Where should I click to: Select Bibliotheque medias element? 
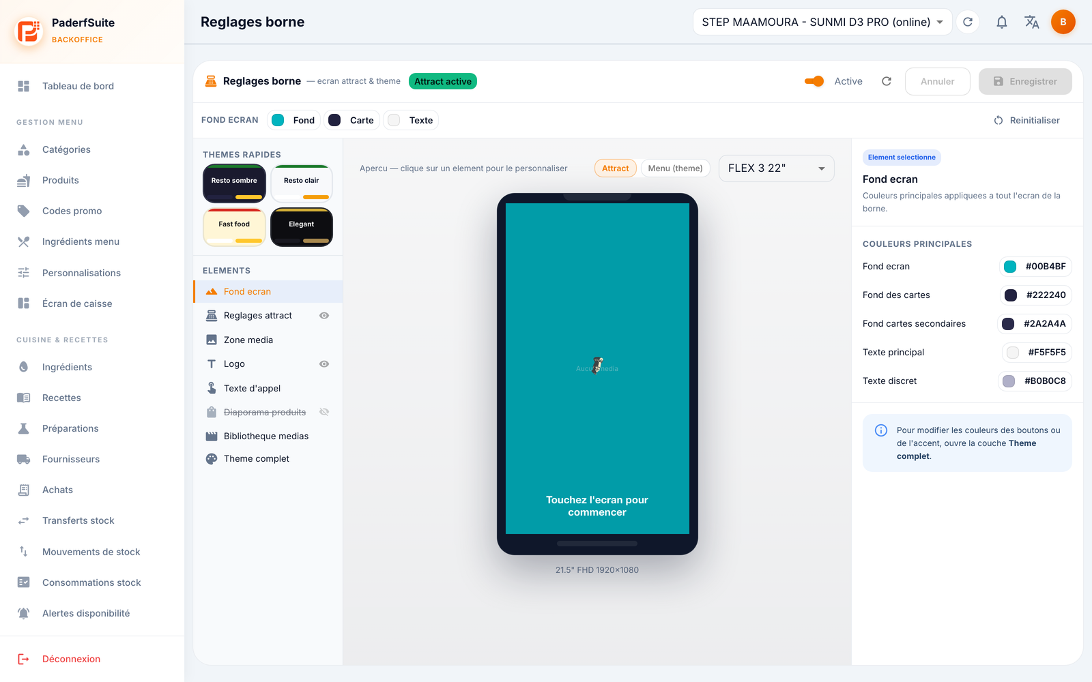click(x=268, y=436)
